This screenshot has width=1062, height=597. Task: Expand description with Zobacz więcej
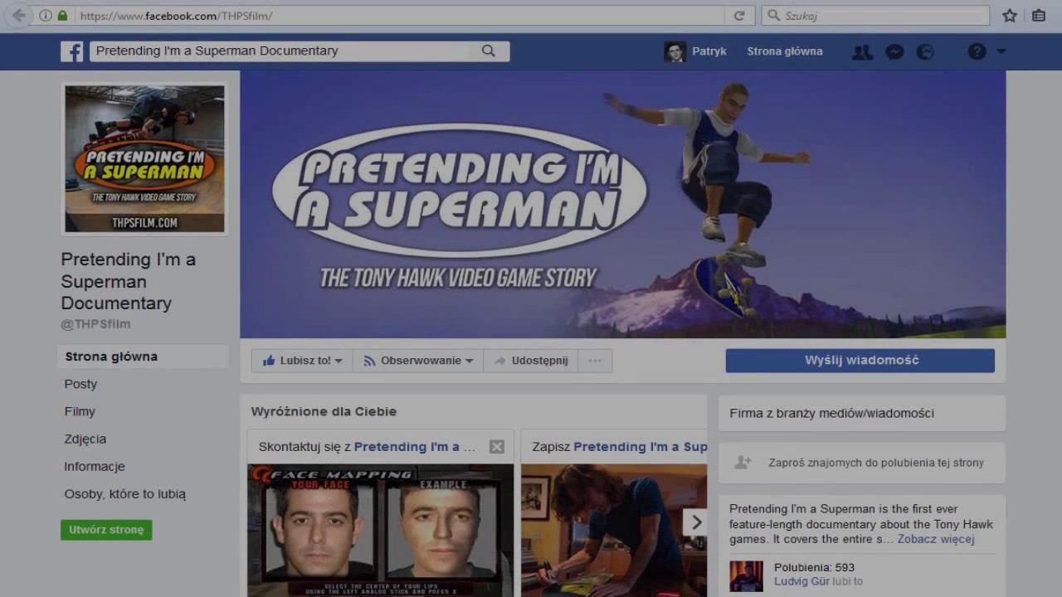(936, 539)
